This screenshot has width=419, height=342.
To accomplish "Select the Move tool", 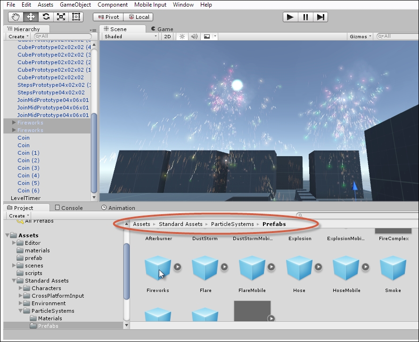I will coord(31,17).
